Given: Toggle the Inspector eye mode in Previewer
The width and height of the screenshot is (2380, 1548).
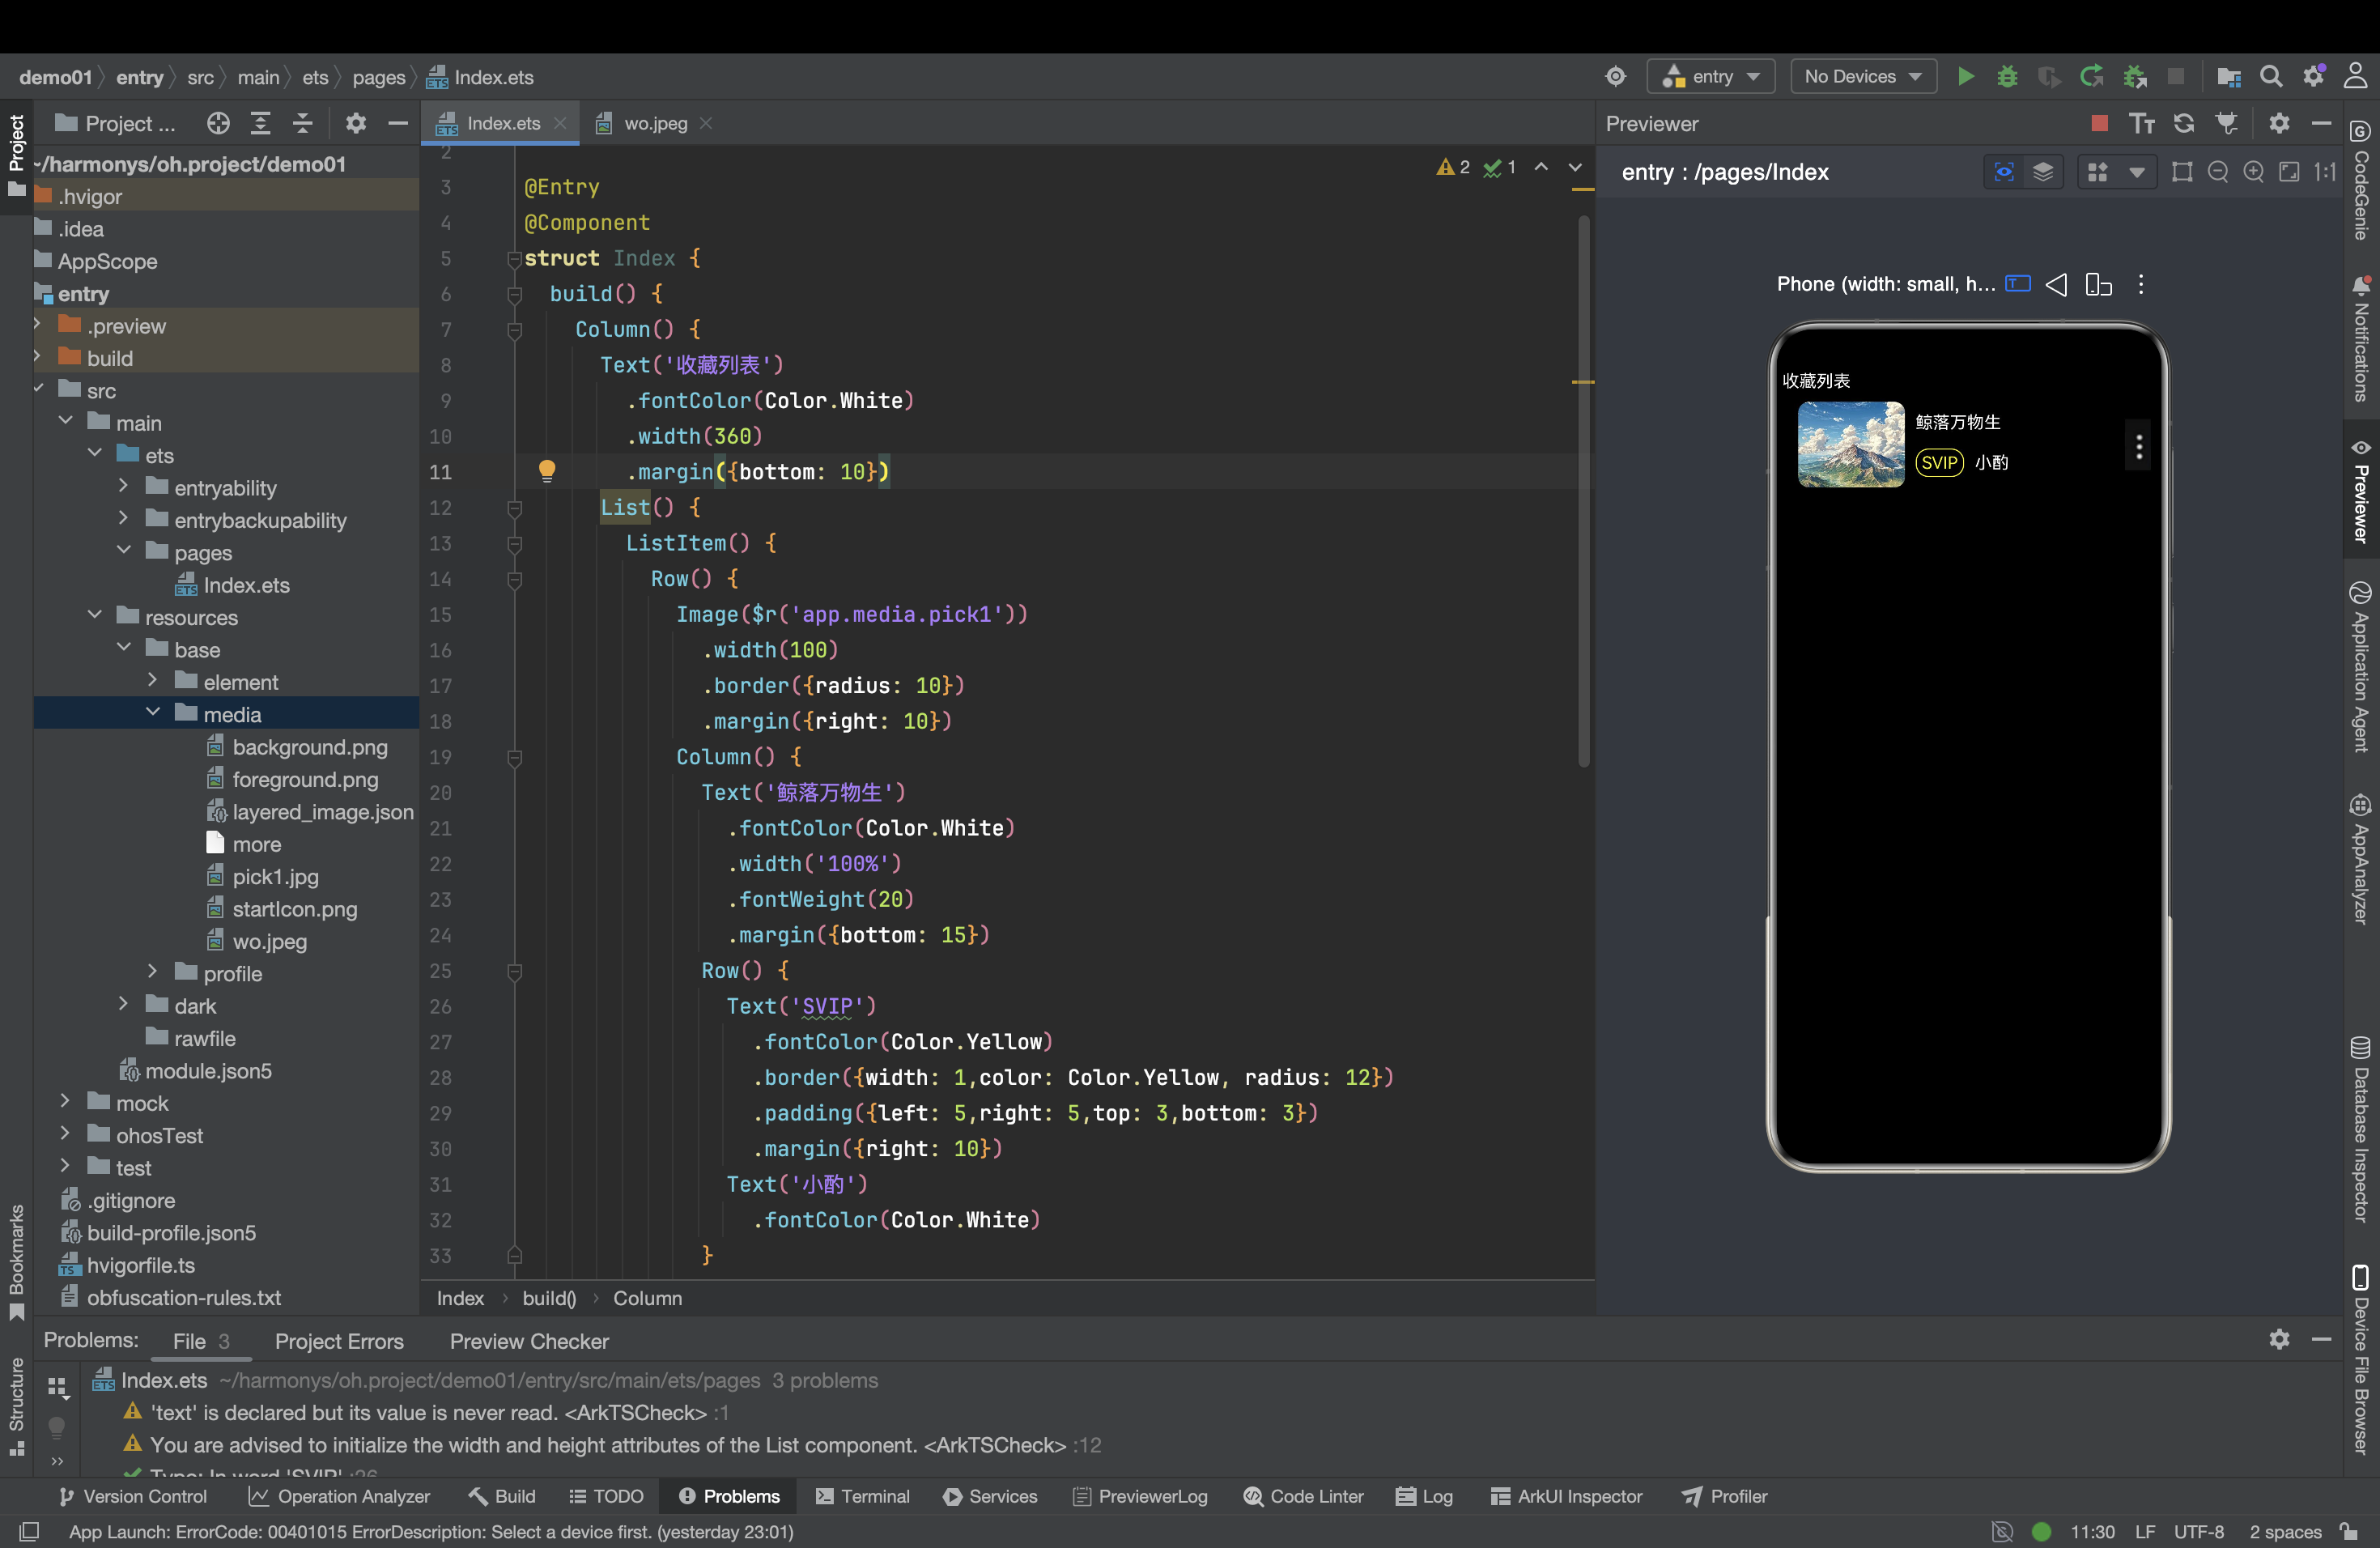Looking at the screenshot, I should point(2004,172).
